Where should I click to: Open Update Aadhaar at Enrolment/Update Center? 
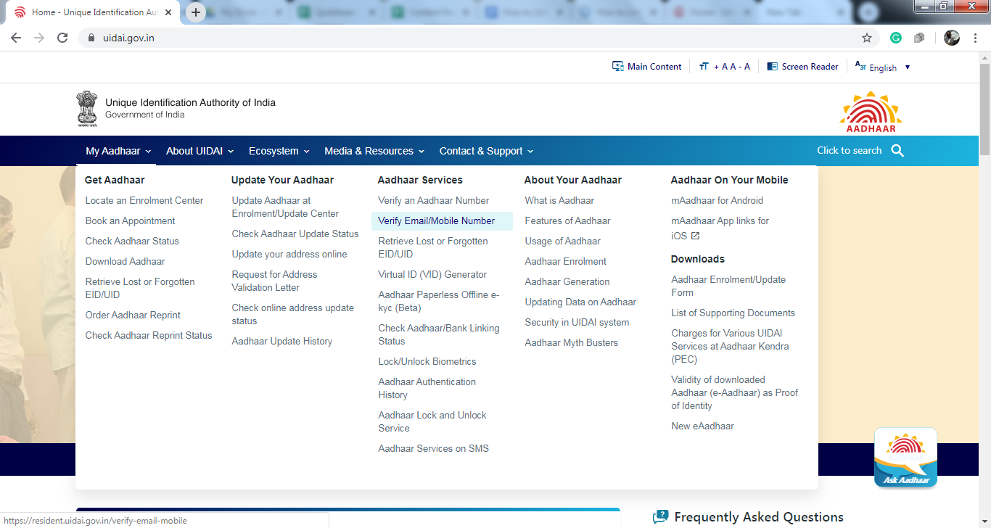[286, 207]
